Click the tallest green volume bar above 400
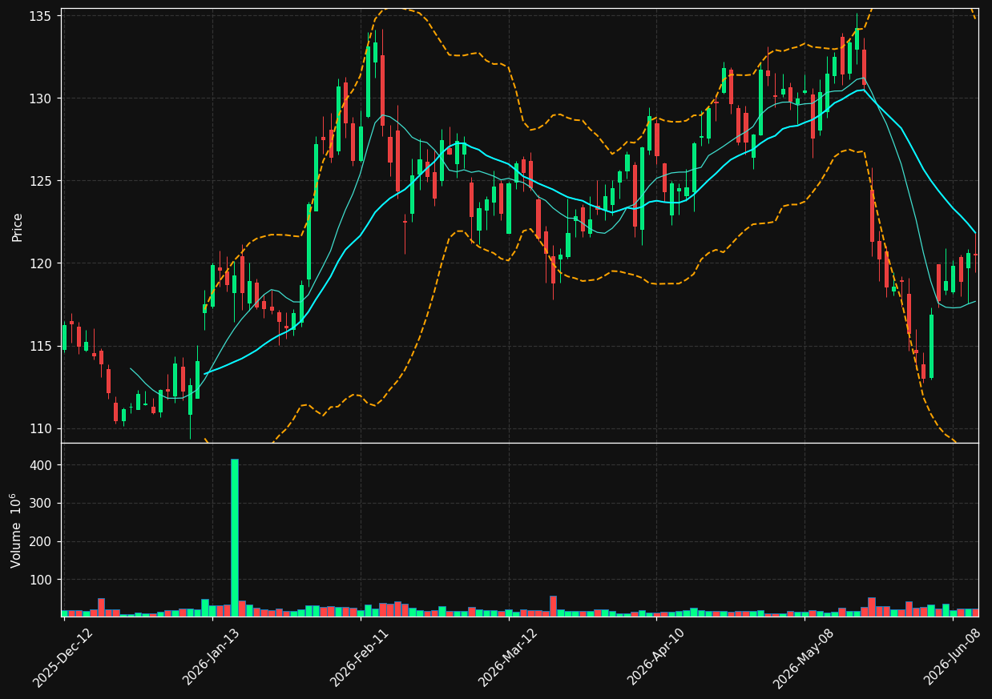Viewport: 992px width, 699px height. point(235,537)
